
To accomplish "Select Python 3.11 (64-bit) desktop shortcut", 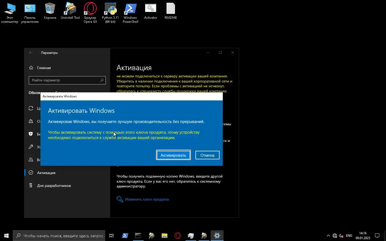I will coord(110,13).
